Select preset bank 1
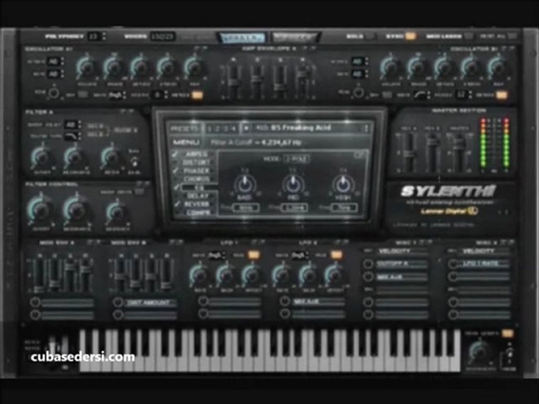539x404 pixels. tap(209, 129)
